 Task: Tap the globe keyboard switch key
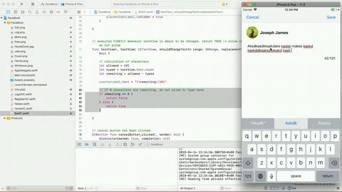260,176
